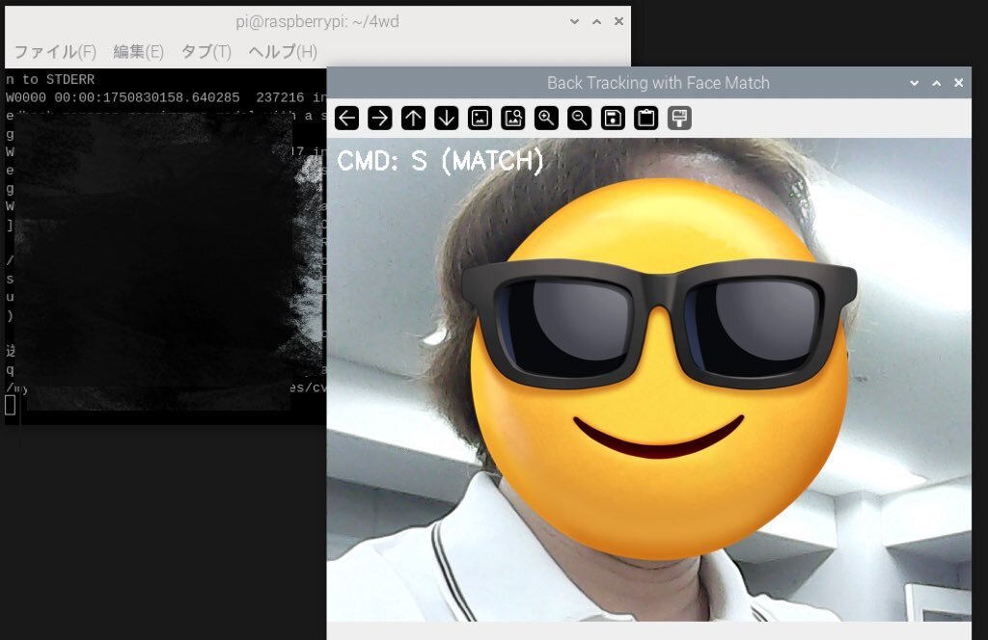
Task: Click the W0000 00:00:1750830158.640285 log line
Action: 166,97
